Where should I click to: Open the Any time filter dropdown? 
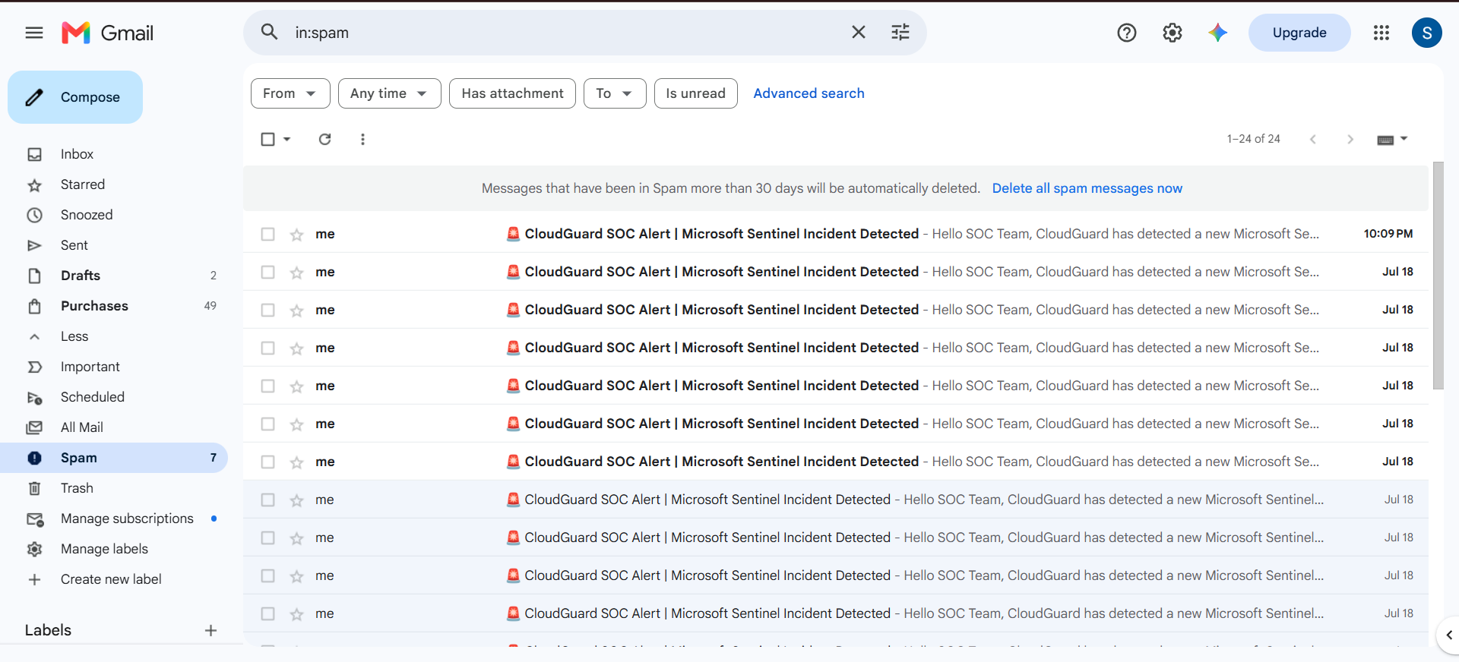click(389, 93)
